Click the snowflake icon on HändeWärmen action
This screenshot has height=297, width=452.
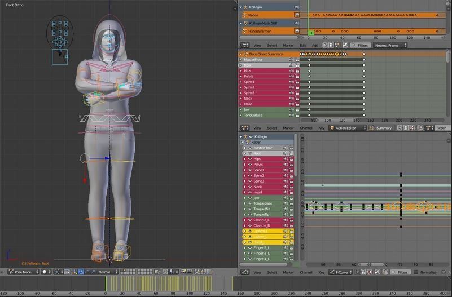297,31
